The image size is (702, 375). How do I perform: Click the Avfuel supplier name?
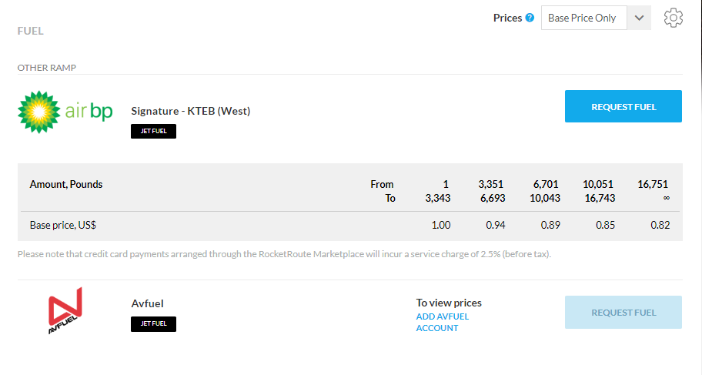click(147, 303)
